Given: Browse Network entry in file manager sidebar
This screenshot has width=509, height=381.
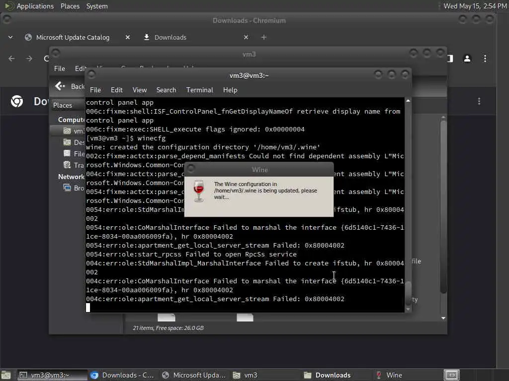Looking at the screenshot, I should point(74,188).
